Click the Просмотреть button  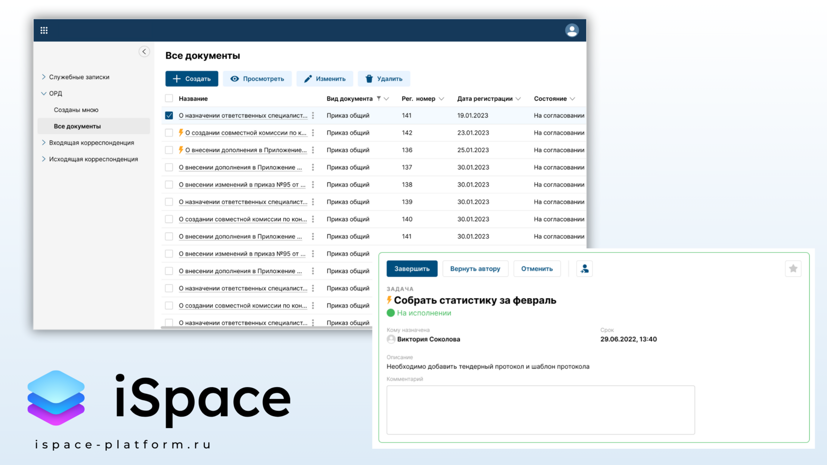[257, 79]
